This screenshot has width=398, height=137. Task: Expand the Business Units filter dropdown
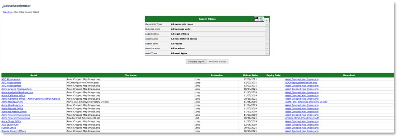click(x=267, y=29)
